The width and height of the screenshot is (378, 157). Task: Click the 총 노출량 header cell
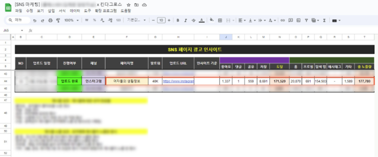click(x=364, y=67)
